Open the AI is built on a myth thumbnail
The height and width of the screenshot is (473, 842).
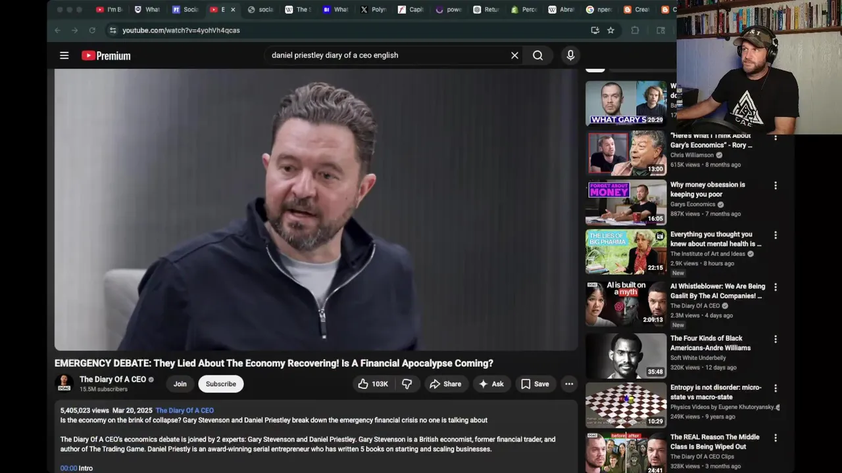tap(626, 304)
